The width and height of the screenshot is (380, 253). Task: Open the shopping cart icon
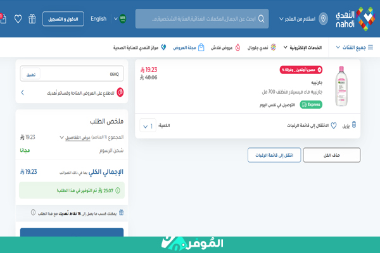(3, 18)
